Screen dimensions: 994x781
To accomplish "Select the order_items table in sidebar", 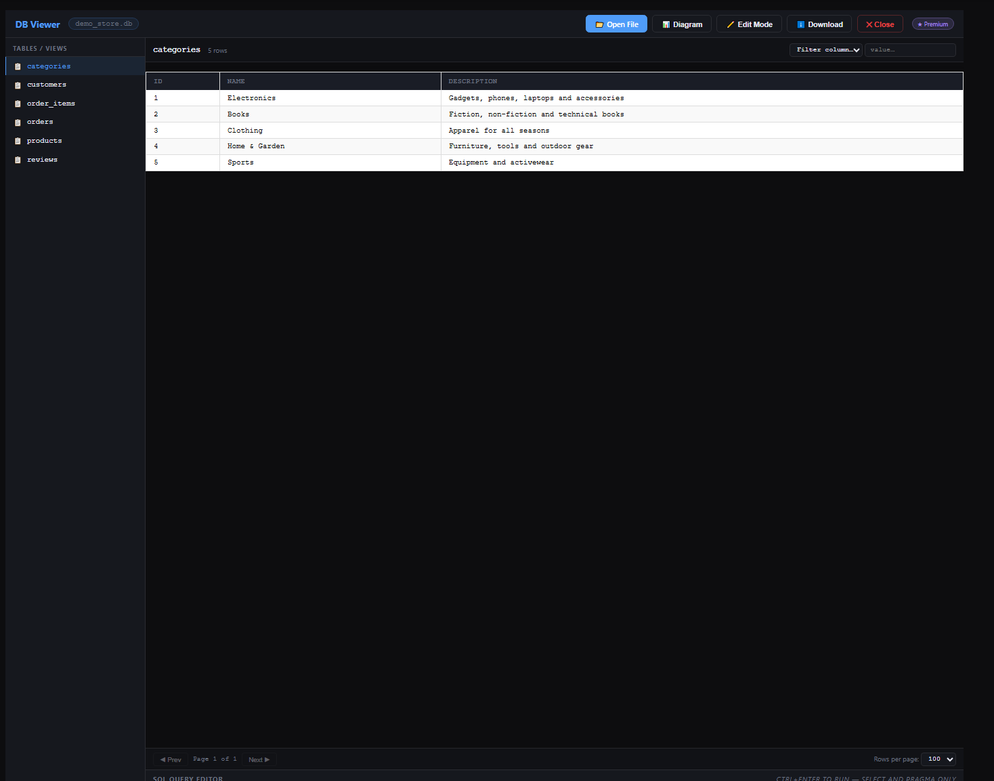I will (51, 103).
